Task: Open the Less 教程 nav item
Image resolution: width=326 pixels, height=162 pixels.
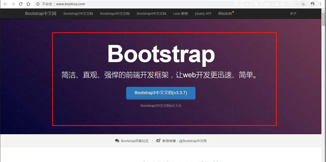Action: point(181,14)
